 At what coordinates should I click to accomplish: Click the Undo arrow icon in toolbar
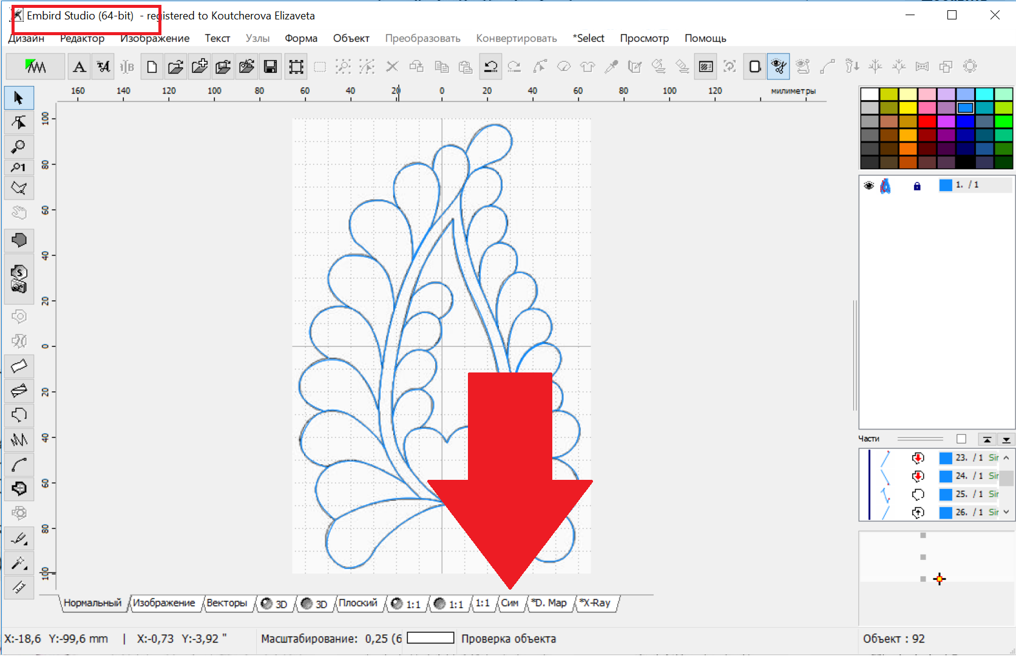[x=490, y=67]
